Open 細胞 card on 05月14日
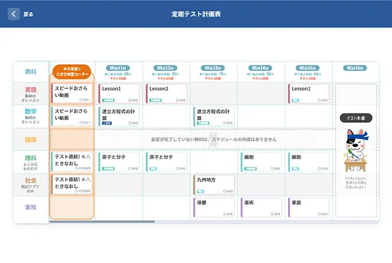 (x=262, y=163)
